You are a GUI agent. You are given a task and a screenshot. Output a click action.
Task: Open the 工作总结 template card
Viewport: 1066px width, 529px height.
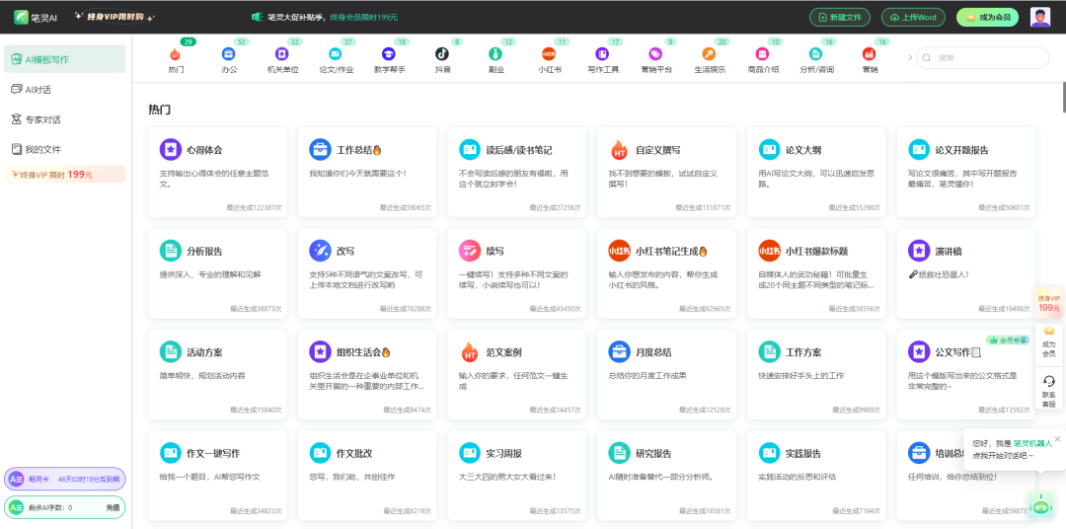(367, 172)
